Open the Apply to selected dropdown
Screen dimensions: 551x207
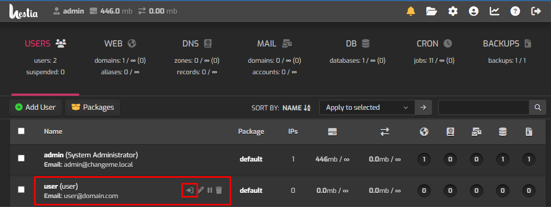point(367,108)
